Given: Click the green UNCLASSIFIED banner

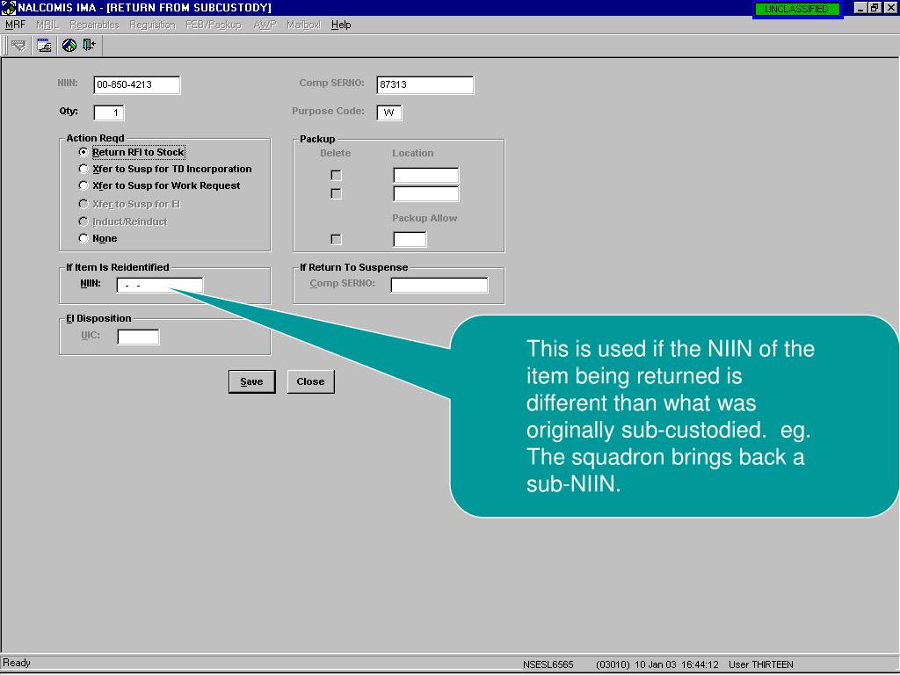Looking at the screenshot, I should (796, 10).
